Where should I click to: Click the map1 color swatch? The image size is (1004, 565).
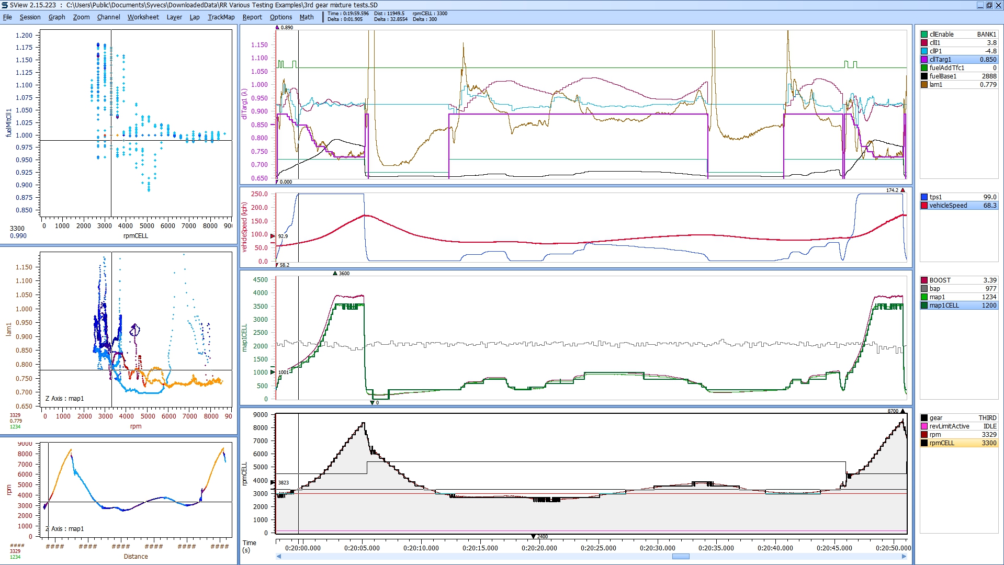pyautogui.click(x=924, y=297)
